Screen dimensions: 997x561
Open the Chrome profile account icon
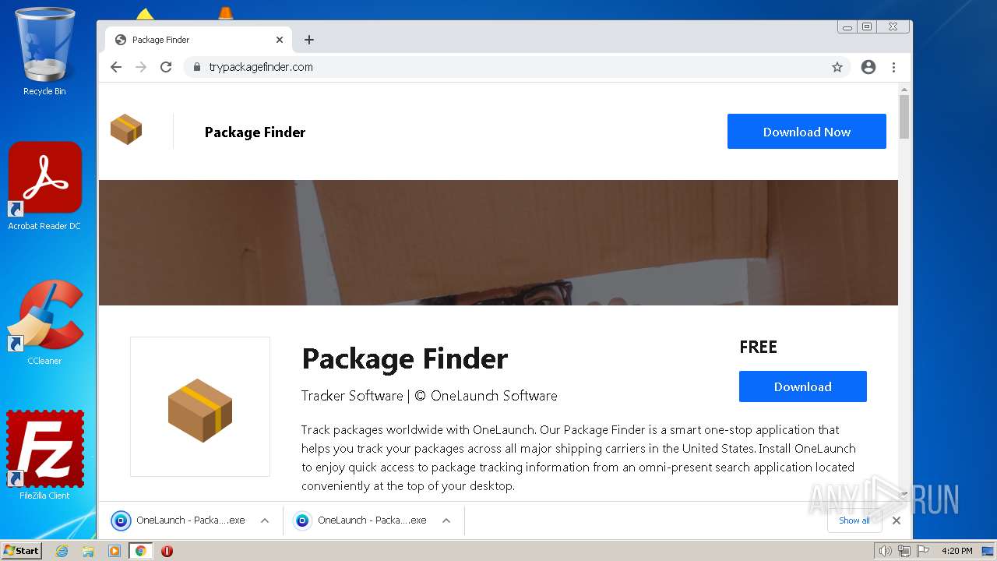pos(868,67)
